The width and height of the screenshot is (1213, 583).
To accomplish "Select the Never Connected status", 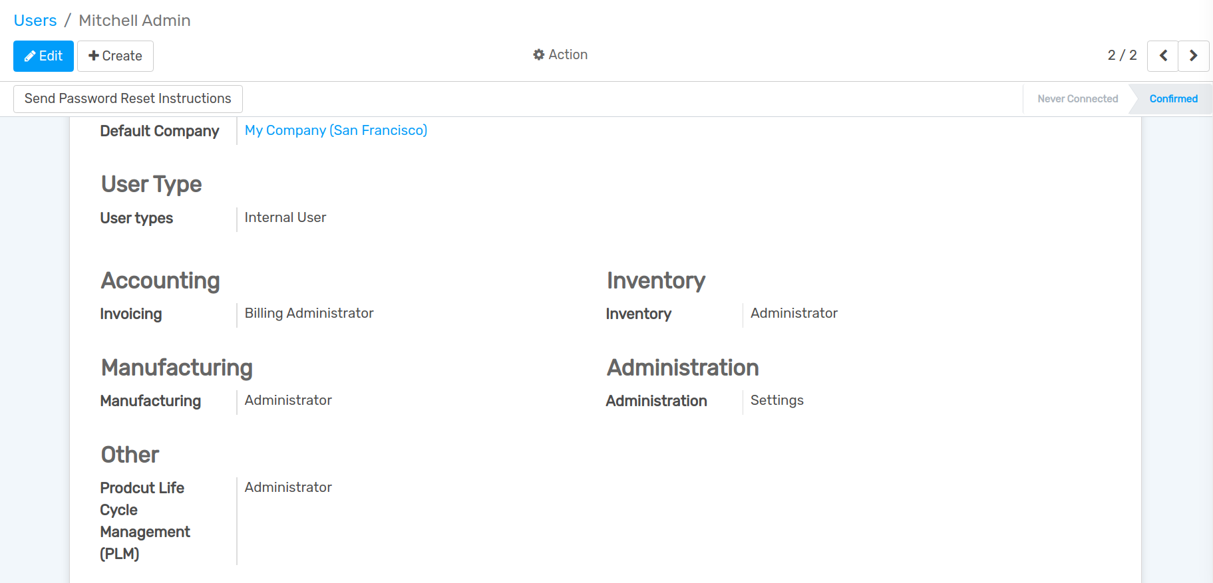I will coord(1077,99).
